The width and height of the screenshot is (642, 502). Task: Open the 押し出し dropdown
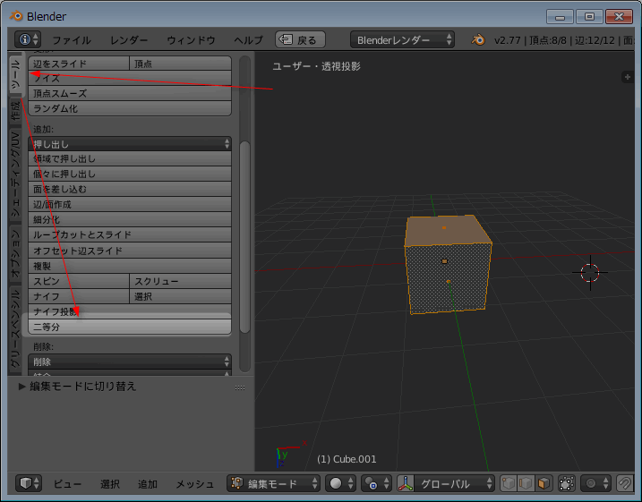[130, 144]
